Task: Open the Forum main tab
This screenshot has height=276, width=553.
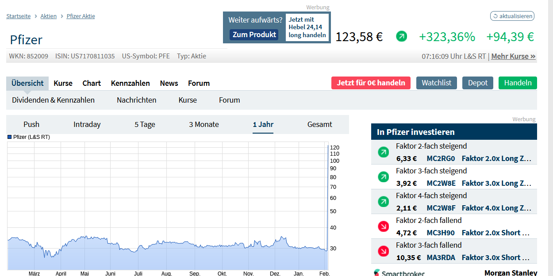Action: (x=199, y=83)
